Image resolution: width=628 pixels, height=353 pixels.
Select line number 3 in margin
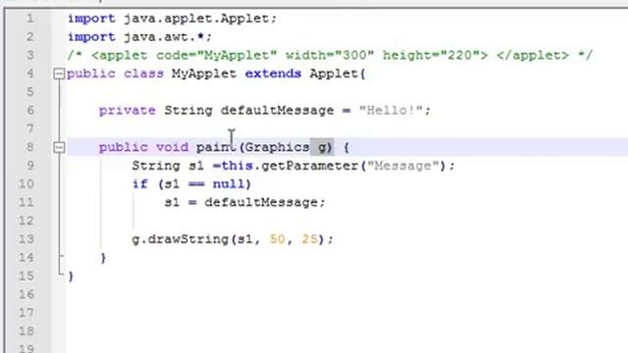coord(30,55)
